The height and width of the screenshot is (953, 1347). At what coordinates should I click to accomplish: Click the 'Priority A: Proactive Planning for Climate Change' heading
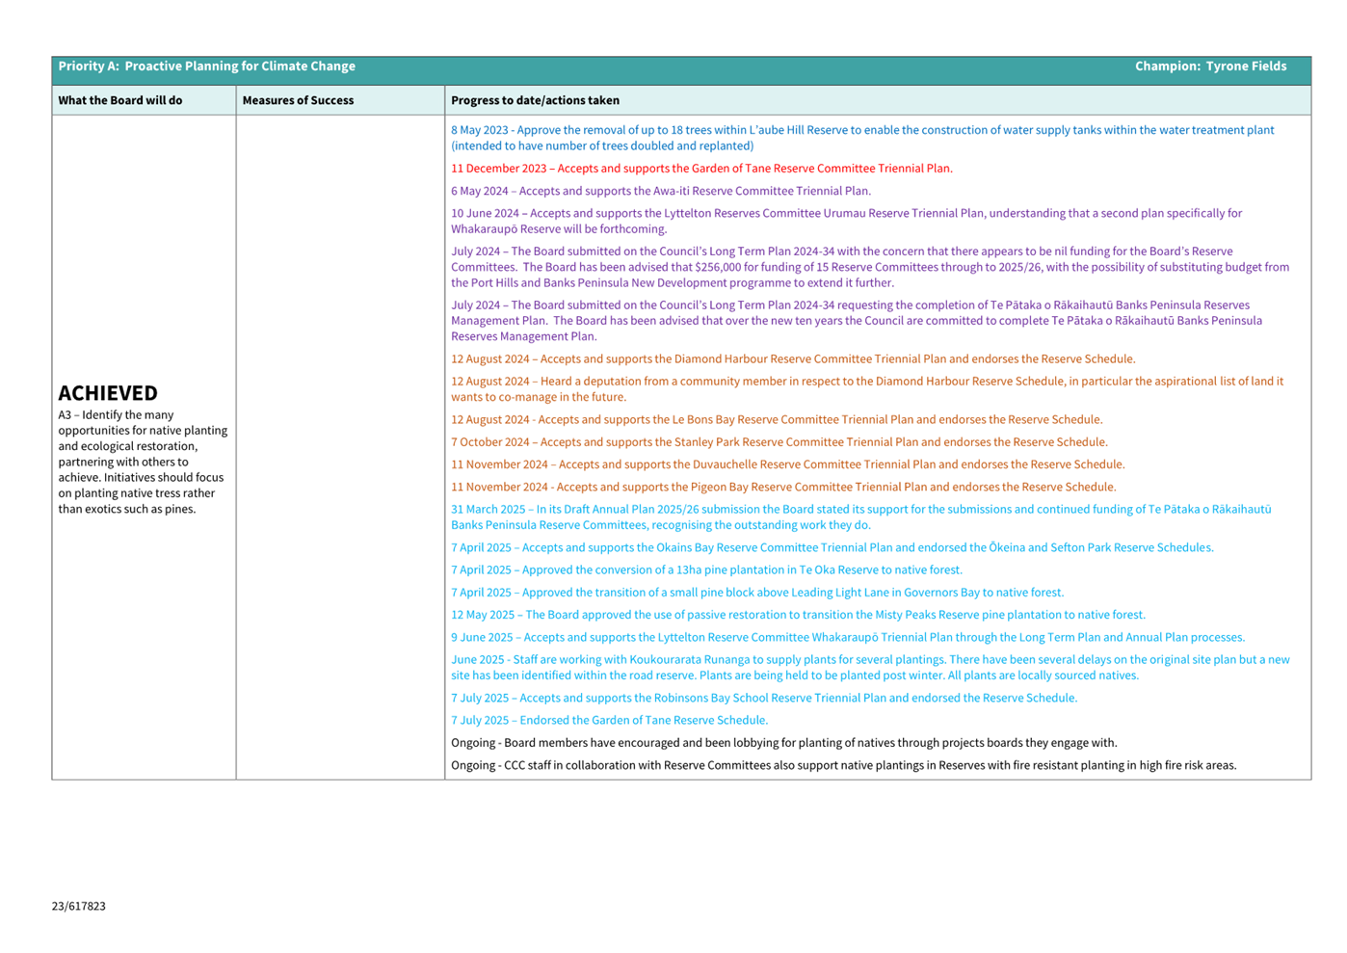click(206, 66)
